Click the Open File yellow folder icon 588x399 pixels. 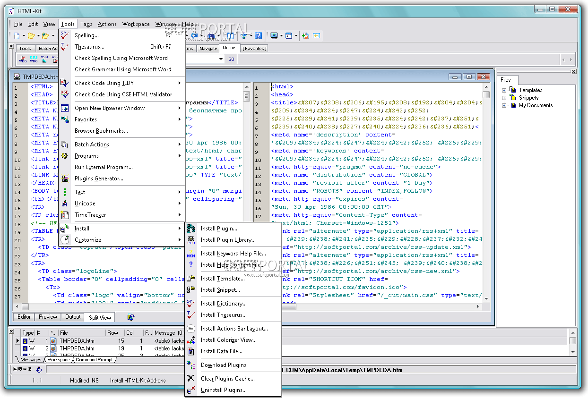point(31,35)
